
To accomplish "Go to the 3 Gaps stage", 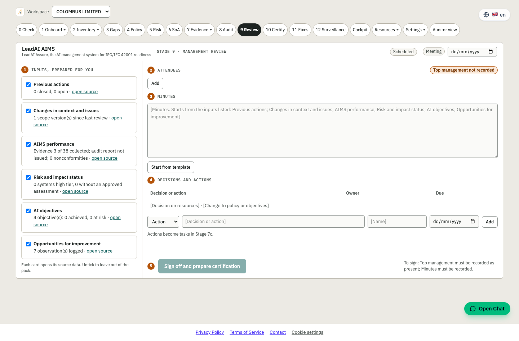I will 113,30.
